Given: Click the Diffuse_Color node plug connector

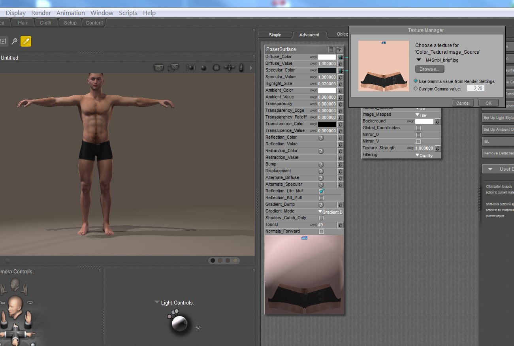Looking at the screenshot, I should 340,57.
